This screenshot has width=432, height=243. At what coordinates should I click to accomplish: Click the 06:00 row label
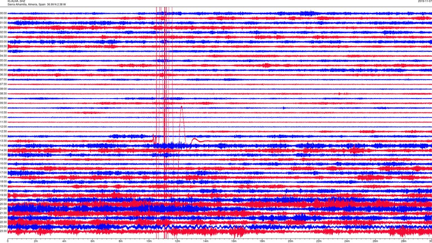pyautogui.click(x=3, y=70)
